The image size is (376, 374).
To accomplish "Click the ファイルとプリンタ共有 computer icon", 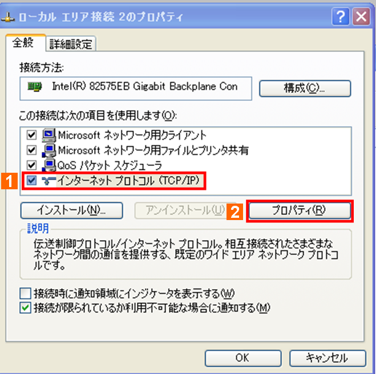I will (49, 150).
